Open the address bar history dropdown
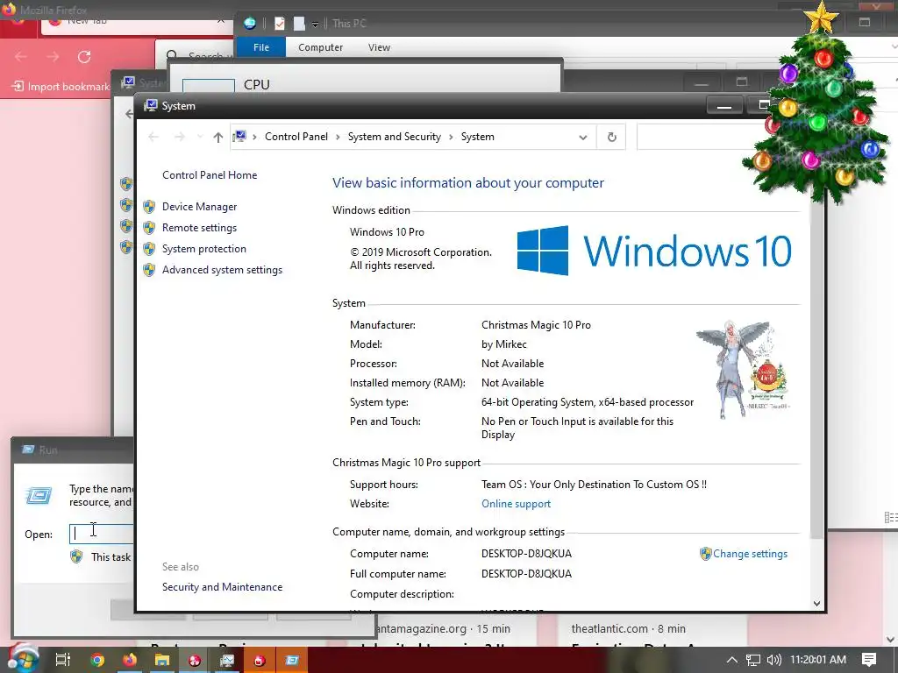 pos(583,138)
